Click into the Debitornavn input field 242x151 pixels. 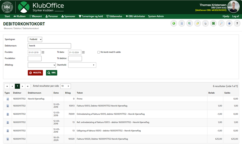[x=49, y=46]
